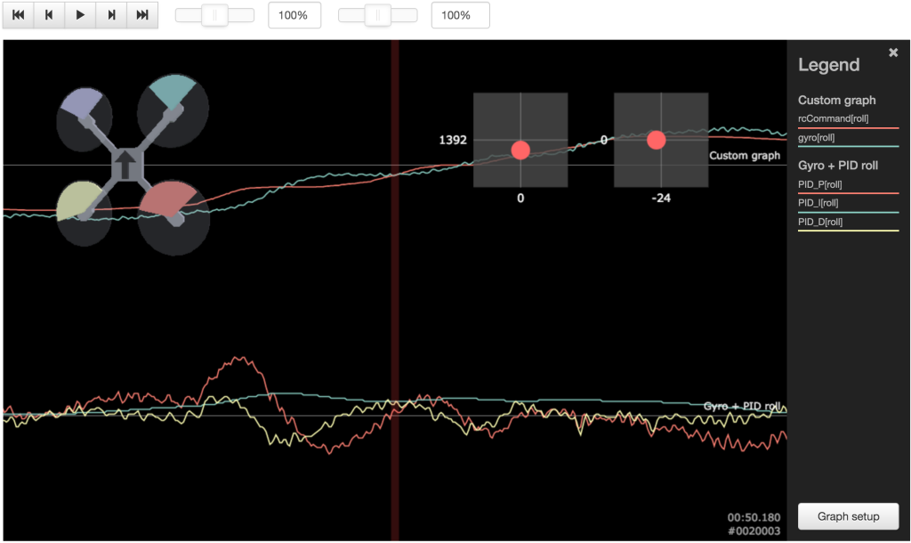Click the jump to log start icon
Screen dimensions: 911x543
coord(18,14)
